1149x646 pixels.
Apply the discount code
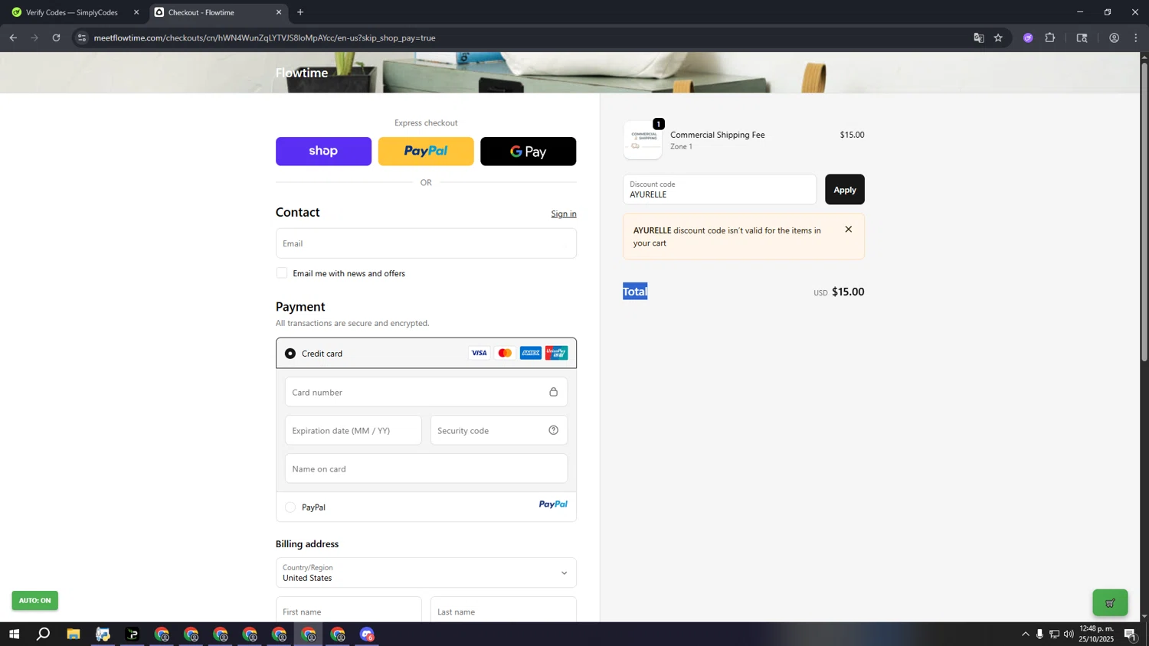[x=844, y=190]
